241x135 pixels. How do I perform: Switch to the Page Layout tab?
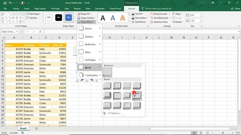[x=40, y=9]
